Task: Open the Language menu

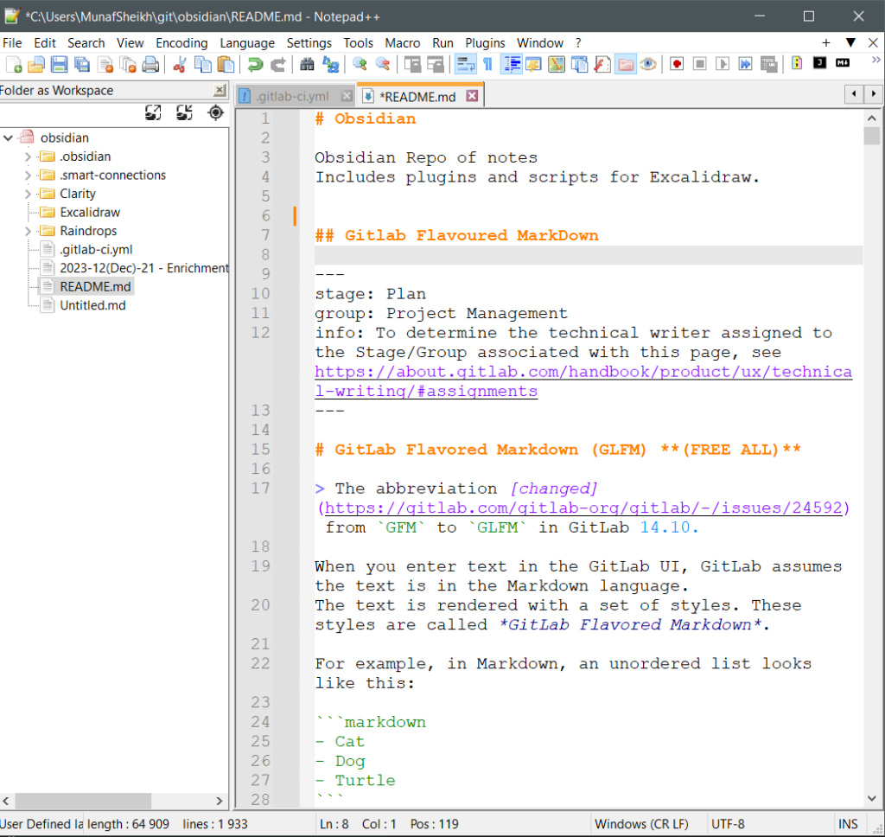Action: tap(247, 43)
